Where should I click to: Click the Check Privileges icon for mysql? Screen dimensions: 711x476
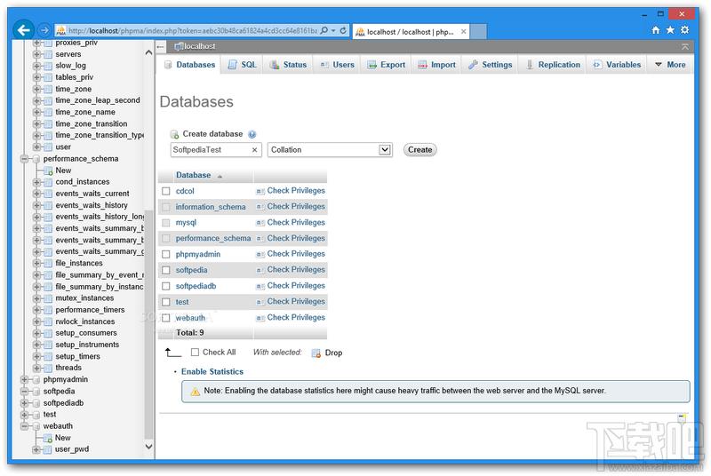click(x=260, y=223)
